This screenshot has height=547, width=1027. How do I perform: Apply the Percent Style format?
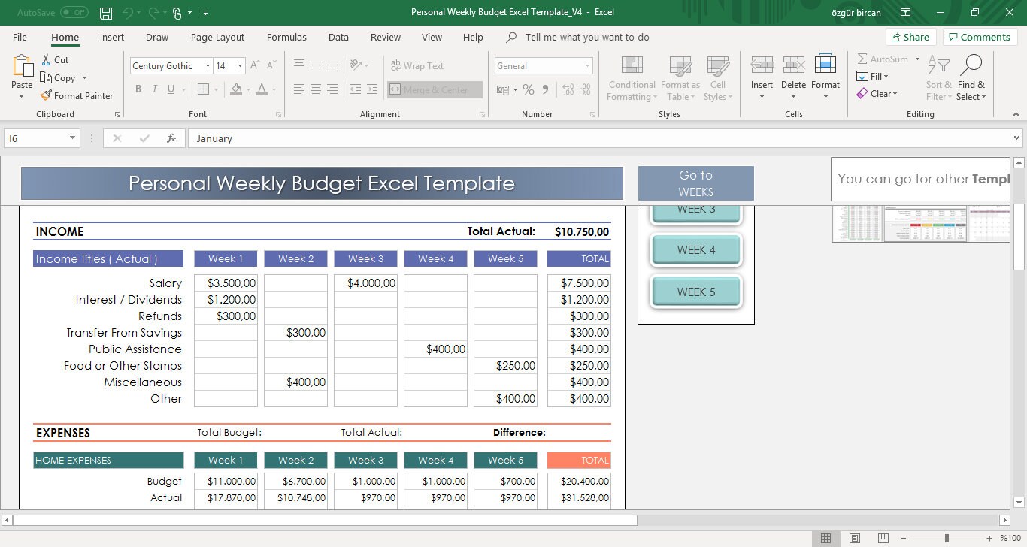pyautogui.click(x=529, y=89)
